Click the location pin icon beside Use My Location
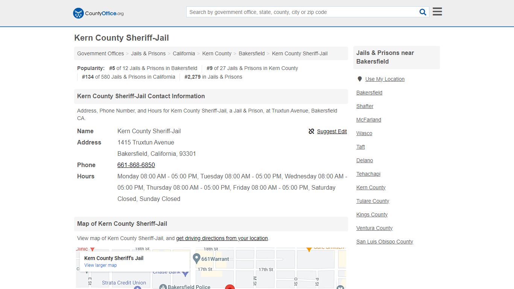 (360, 79)
